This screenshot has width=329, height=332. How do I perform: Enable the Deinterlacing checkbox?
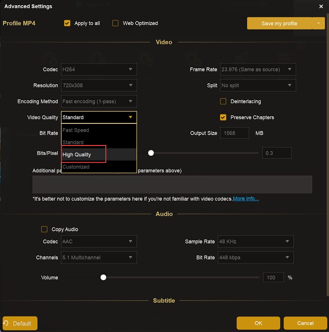[x=223, y=101]
